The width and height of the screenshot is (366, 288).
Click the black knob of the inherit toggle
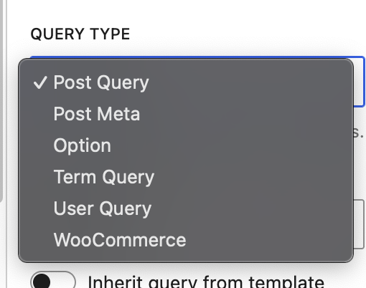[x=42, y=281]
